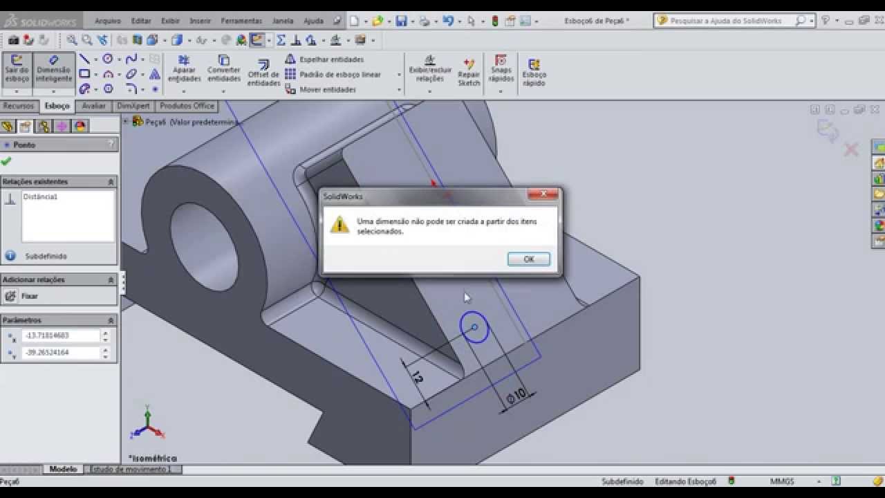Open the ConfigurationManager tab icon
885x498 pixels.
(x=44, y=127)
